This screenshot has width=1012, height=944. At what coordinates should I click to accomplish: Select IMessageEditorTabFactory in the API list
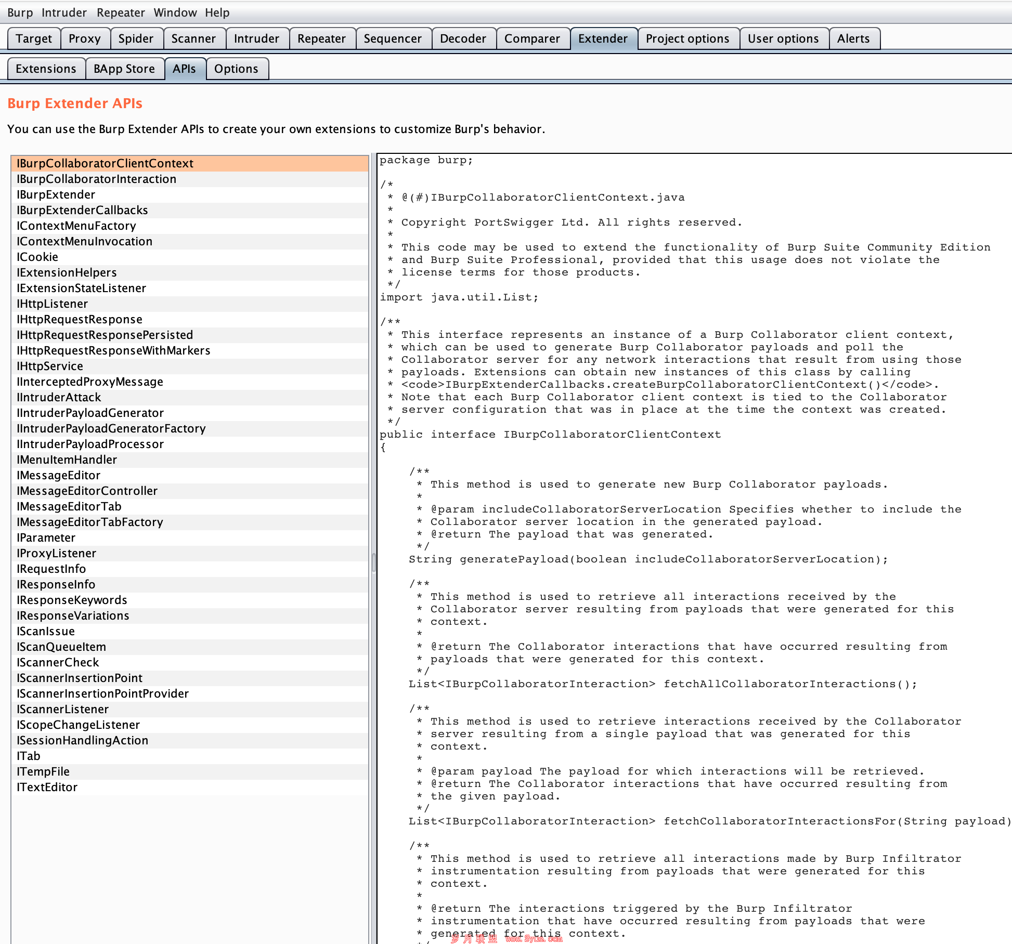point(190,522)
